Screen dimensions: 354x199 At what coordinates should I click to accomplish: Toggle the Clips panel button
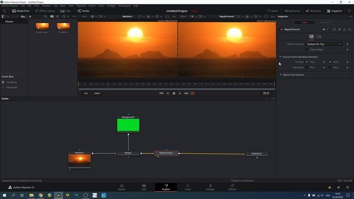pos(65,11)
